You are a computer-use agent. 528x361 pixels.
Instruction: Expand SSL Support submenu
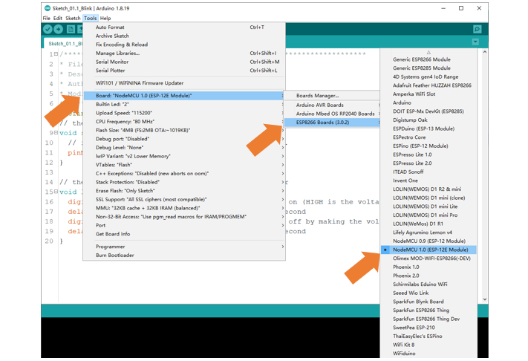(184, 200)
